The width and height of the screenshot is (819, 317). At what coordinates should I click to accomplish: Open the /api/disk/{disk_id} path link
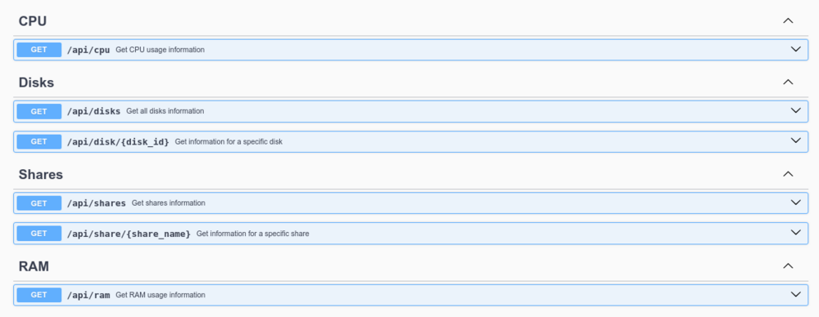118,142
